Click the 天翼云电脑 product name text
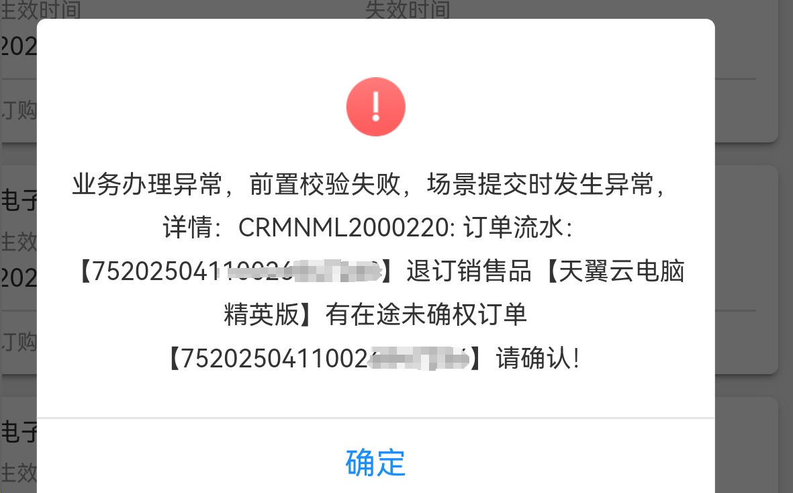Viewport: 793px width, 493px height. 622,271
